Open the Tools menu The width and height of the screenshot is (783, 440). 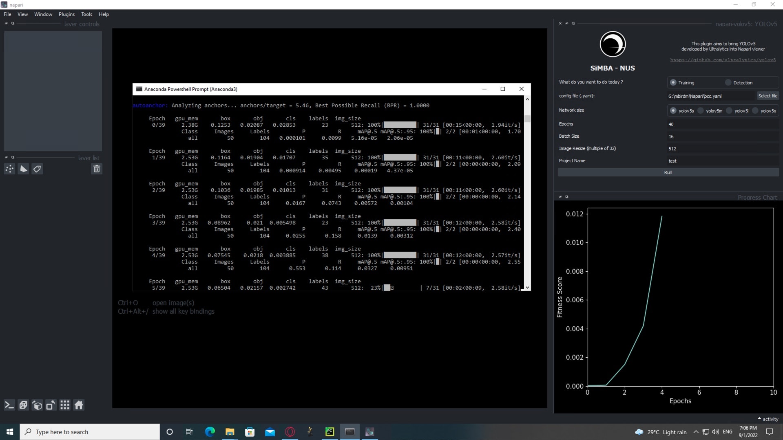coord(86,14)
